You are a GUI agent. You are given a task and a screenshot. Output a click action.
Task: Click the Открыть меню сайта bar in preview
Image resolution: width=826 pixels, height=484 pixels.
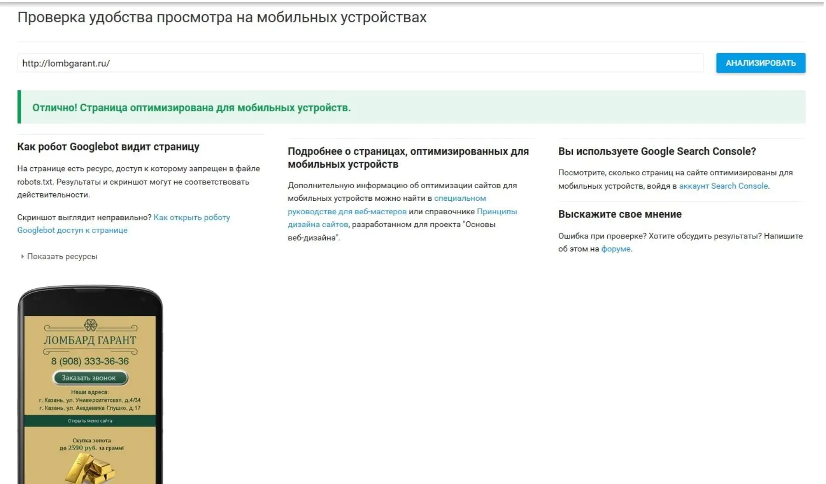click(x=90, y=421)
